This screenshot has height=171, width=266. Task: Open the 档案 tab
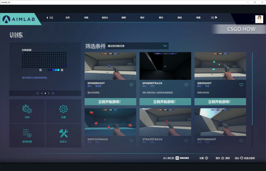click(x=198, y=18)
